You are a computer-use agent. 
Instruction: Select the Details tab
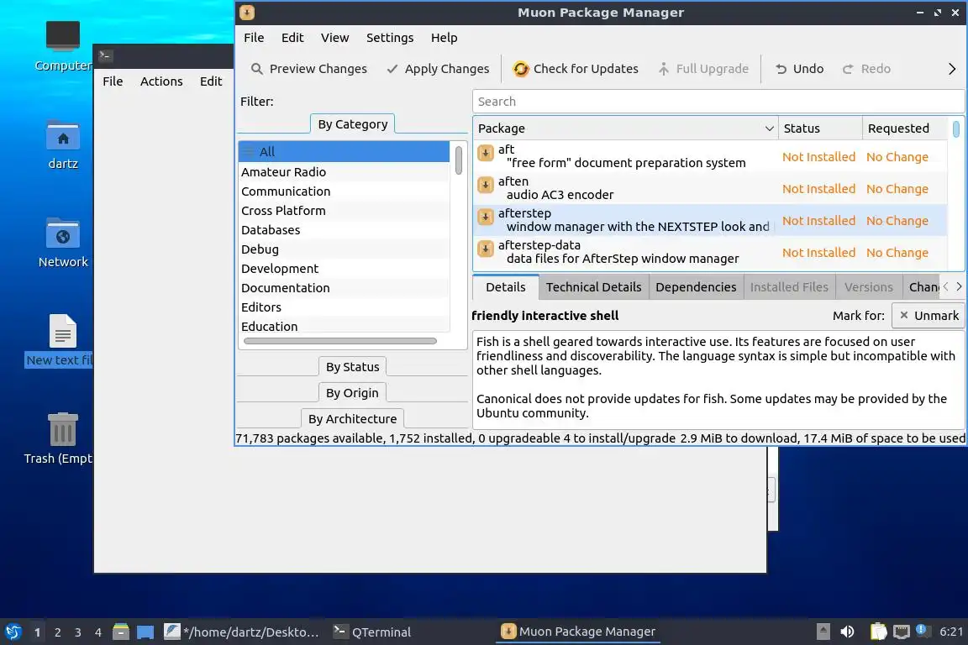[506, 287]
